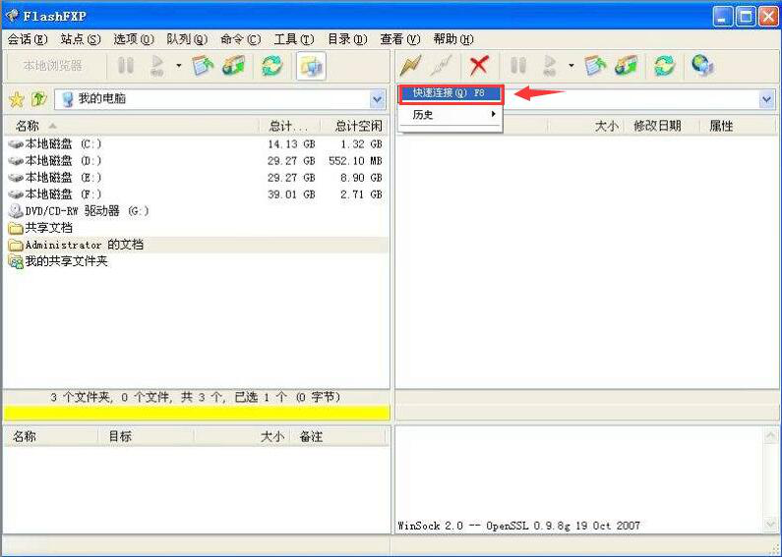782x557 pixels.
Task: Click log pane scrollbar down arrow
Action: pos(771,525)
